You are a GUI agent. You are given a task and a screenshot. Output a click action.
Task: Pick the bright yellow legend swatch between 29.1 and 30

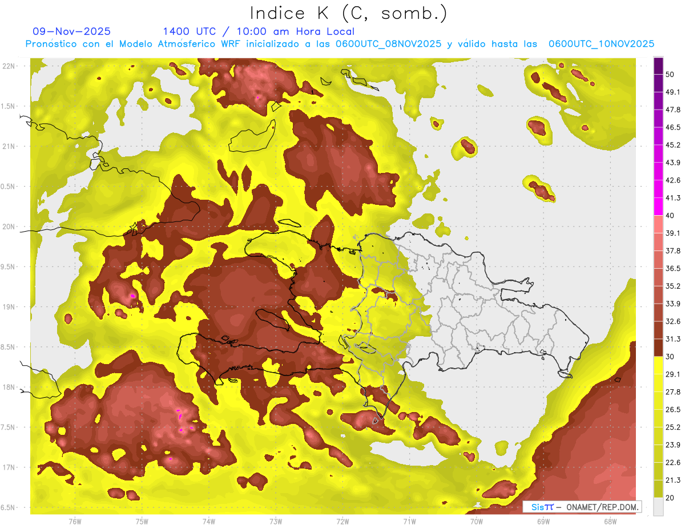coord(658,365)
